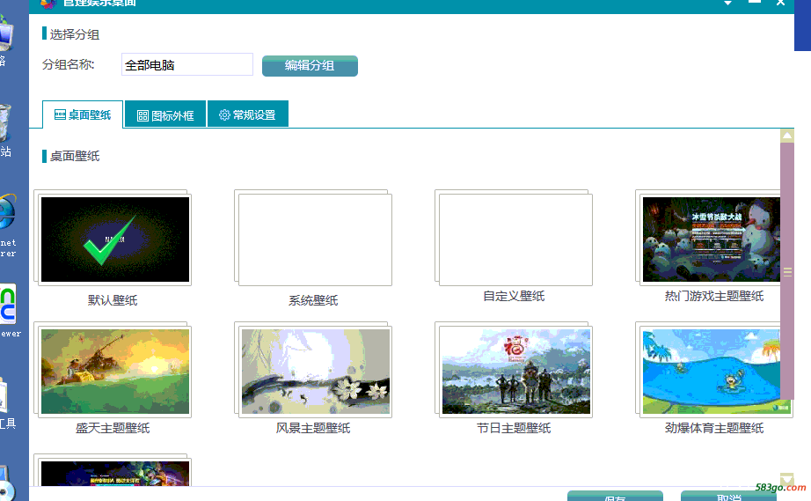The image size is (811, 501).
Task: Open the 热门游戏主题壁纸 thumbnail
Action: coord(712,239)
